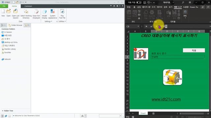Click add new sheet plus icon

click(x=153, y=113)
